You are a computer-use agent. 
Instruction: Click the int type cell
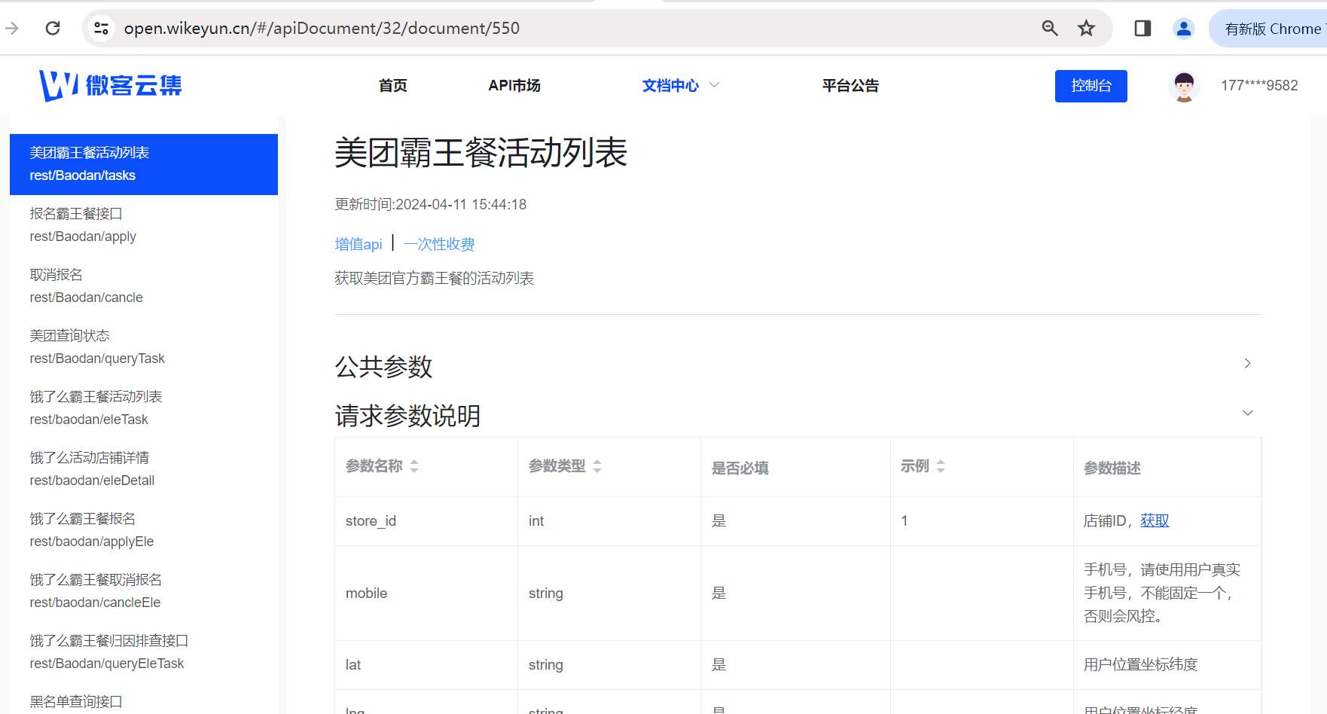click(x=609, y=521)
